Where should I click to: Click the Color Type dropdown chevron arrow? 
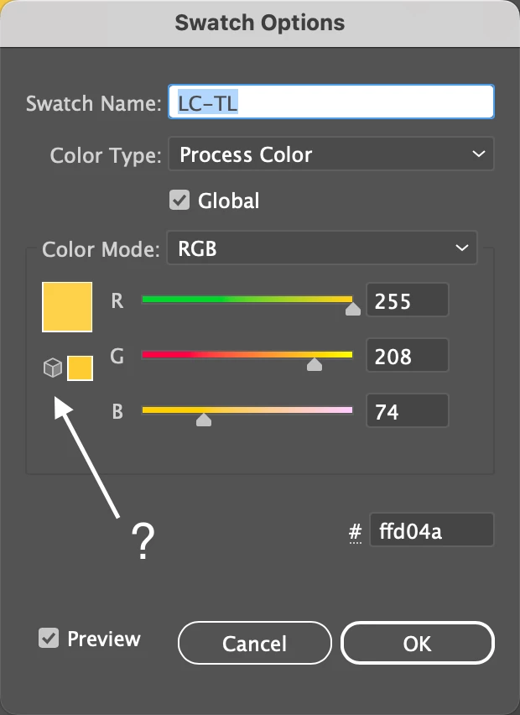[478, 154]
